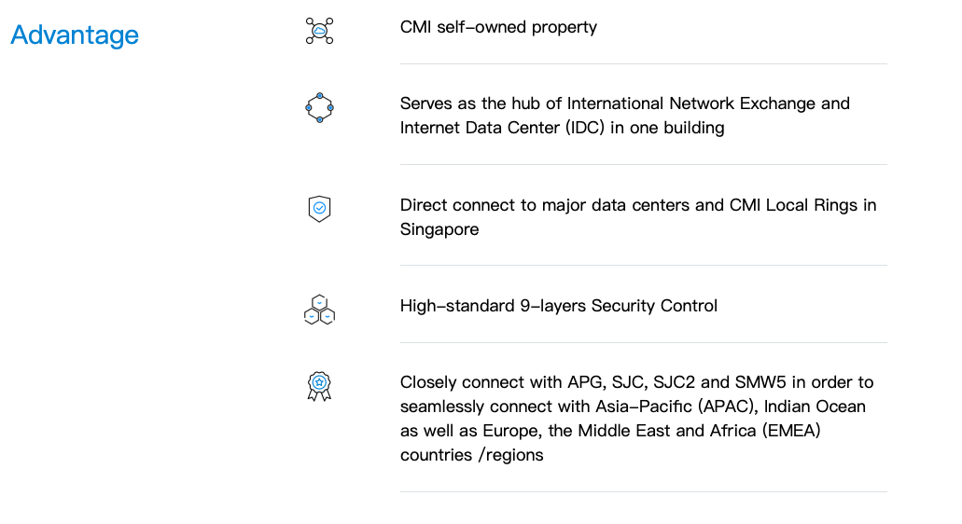Click the circular hub ring icon
This screenshot has width=962, height=524.
pyautogui.click(x=319, y=108)
